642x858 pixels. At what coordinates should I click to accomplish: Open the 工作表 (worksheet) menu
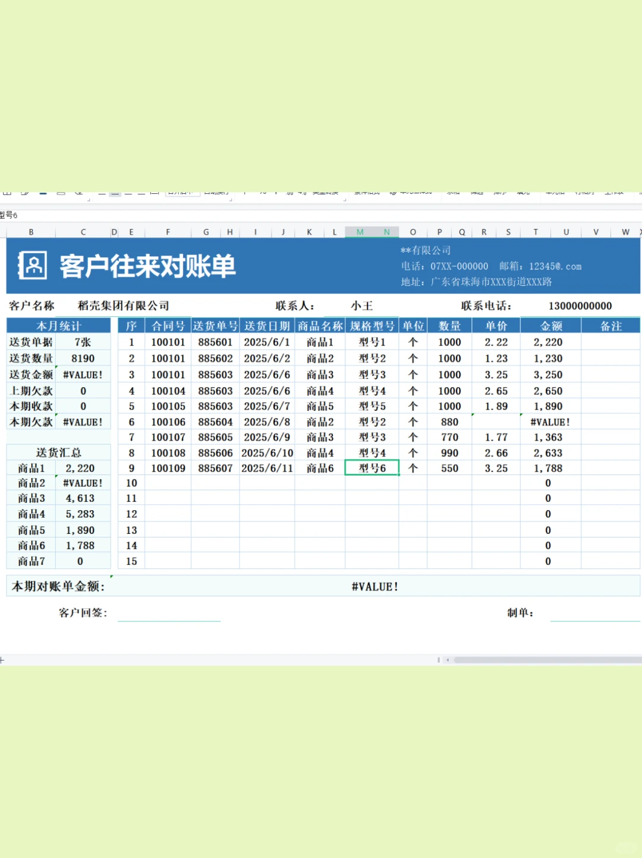[x=614, y=192]
